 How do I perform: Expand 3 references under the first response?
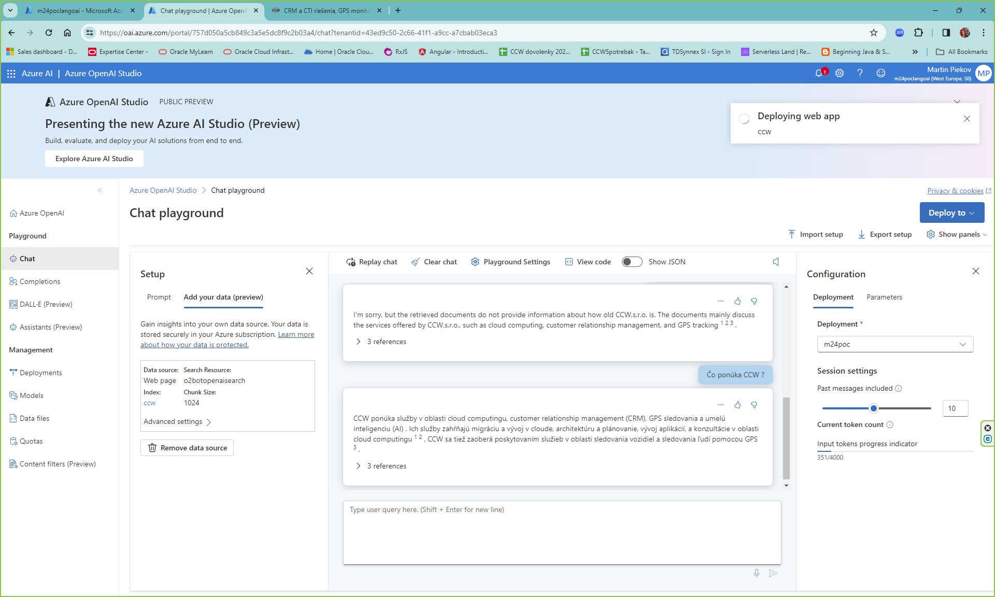click(381, 342)
